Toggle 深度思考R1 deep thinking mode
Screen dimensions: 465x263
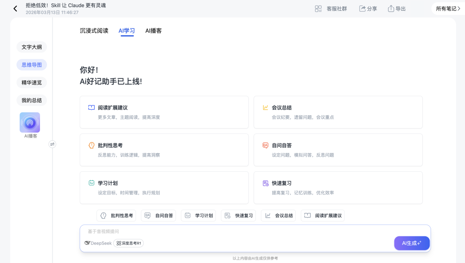point(128,243)
